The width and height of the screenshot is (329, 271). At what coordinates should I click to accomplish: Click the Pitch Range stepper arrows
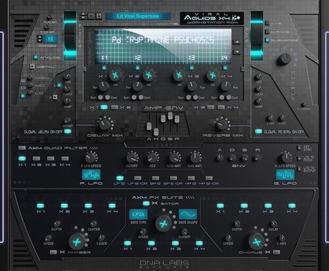[x=39, y=39]
